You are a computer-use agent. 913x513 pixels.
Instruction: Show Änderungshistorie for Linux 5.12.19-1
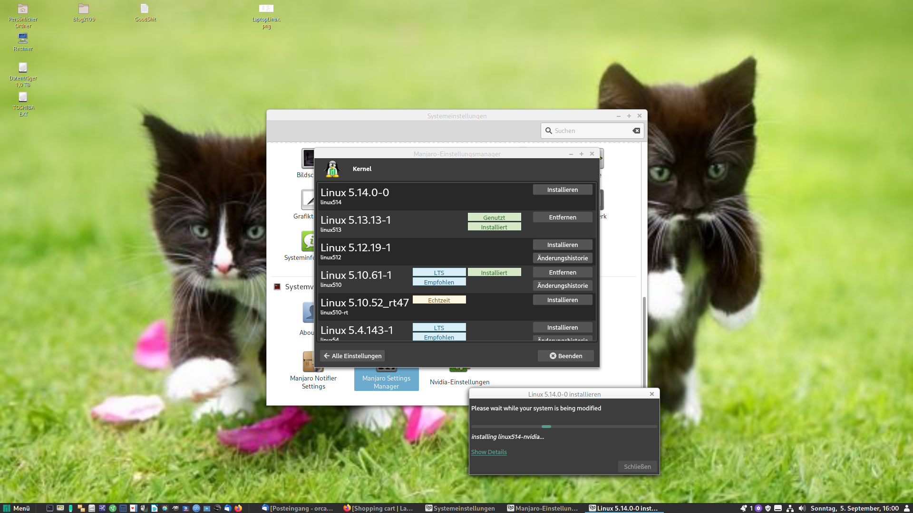(x=563, y=258)
